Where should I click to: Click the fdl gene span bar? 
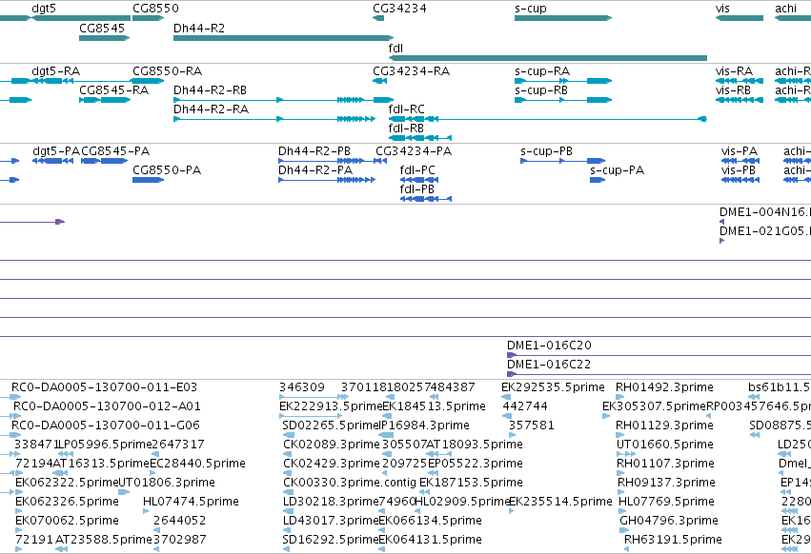(548, 58)
